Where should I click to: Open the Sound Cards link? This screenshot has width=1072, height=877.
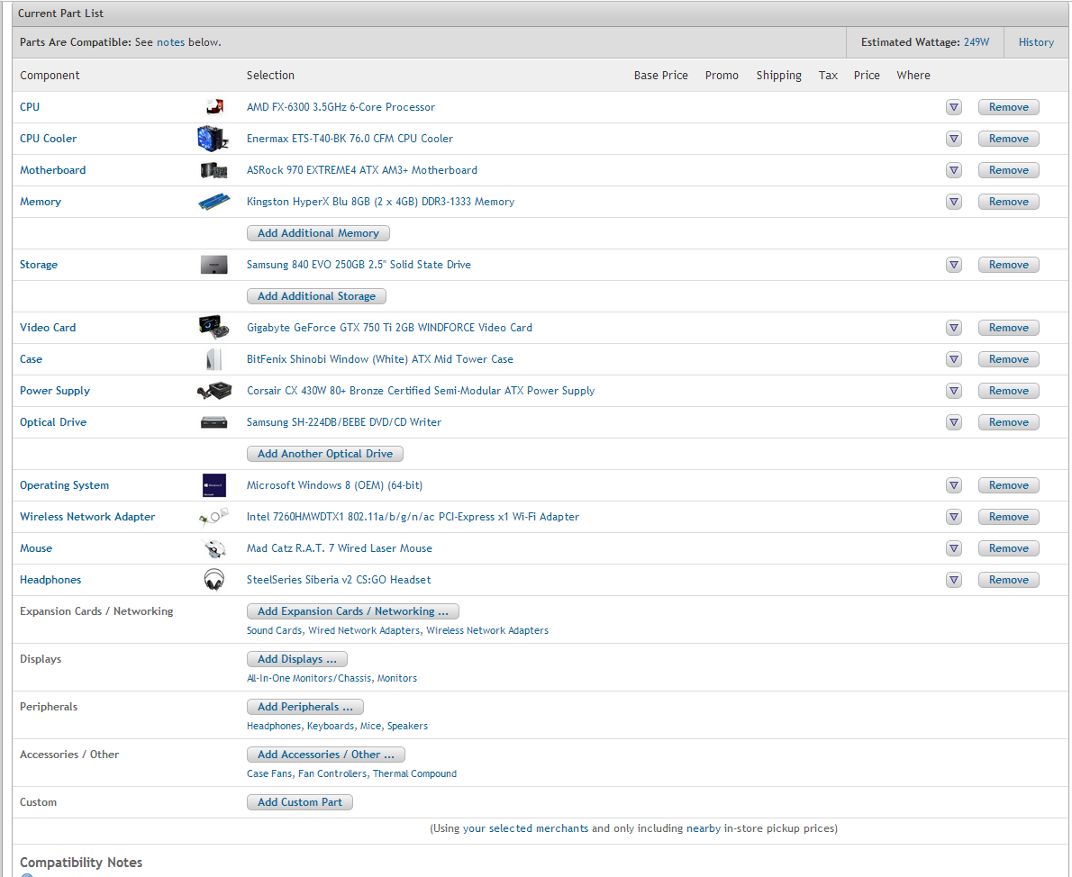(x=274, y=630)
